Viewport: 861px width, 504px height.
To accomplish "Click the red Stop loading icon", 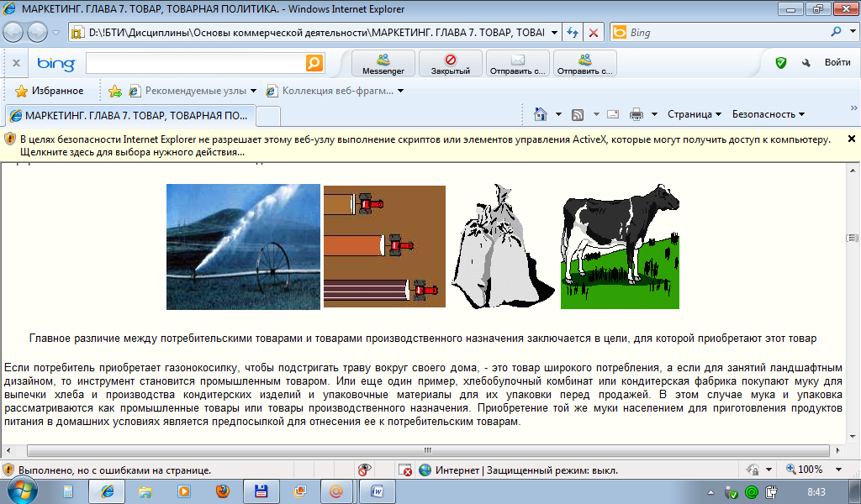I will (x=594, y=33).
